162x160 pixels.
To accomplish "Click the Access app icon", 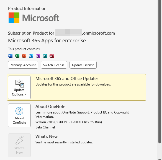I will [52, 56].
